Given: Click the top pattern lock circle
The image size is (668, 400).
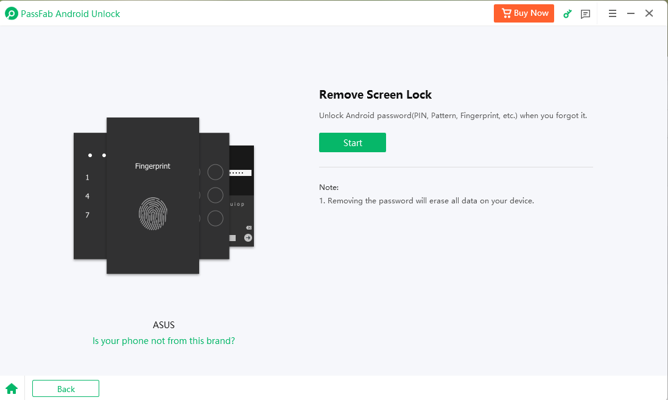Looking at the screenshot, I should pyautogui.click(x=216, y=172).
